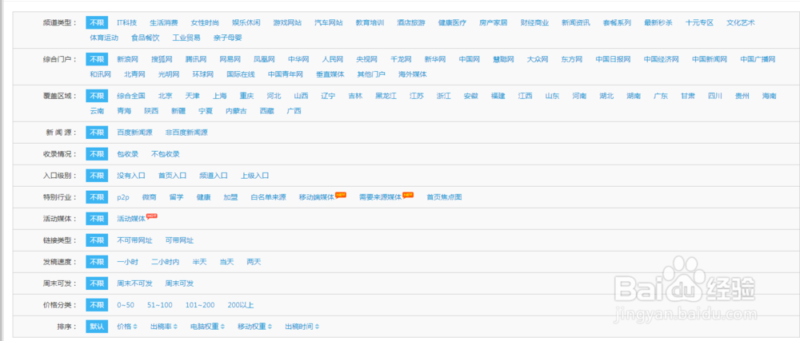Set coverage region to 海南
Screen dimensions: 800x341
click(x=770, y=96)
